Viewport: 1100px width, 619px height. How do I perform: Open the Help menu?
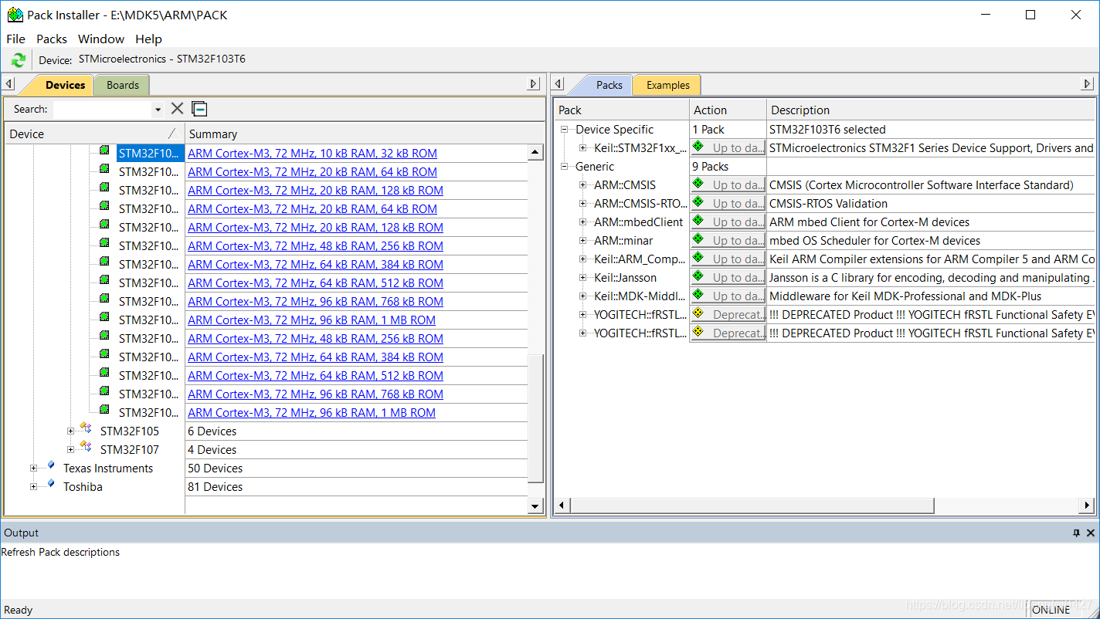tap(148, 39)
